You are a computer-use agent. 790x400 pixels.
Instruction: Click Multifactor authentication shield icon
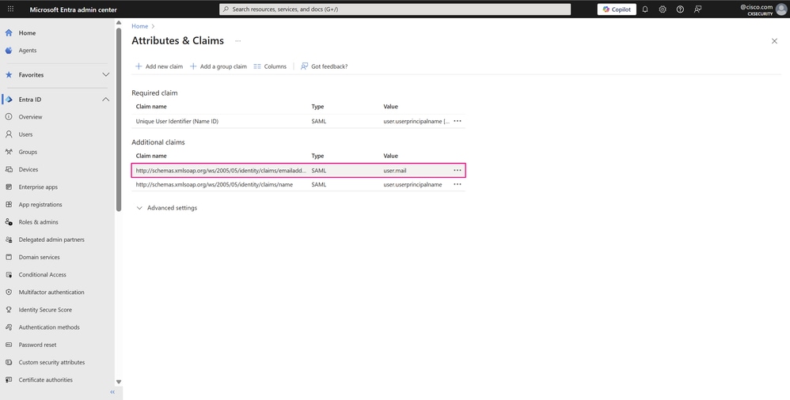pyautogui.click(x=9, y=292)
